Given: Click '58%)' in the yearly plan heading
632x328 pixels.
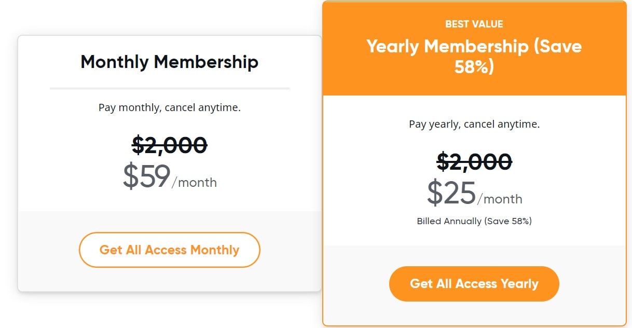Looking at the screenshot, I should [x=474, y=66].
